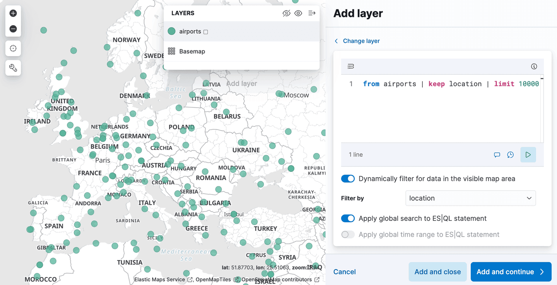Turn off apply global search toggle
This screenshot has width=557, height=285.
click(x=348, y=218)
